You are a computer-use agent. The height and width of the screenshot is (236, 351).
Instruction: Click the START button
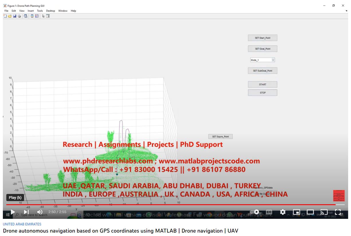click(x=262, y=84)
